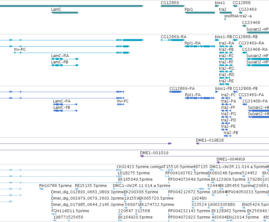Click the CG12868 gene label
This screenshot has width=269, height=222.
click(241, 3)
